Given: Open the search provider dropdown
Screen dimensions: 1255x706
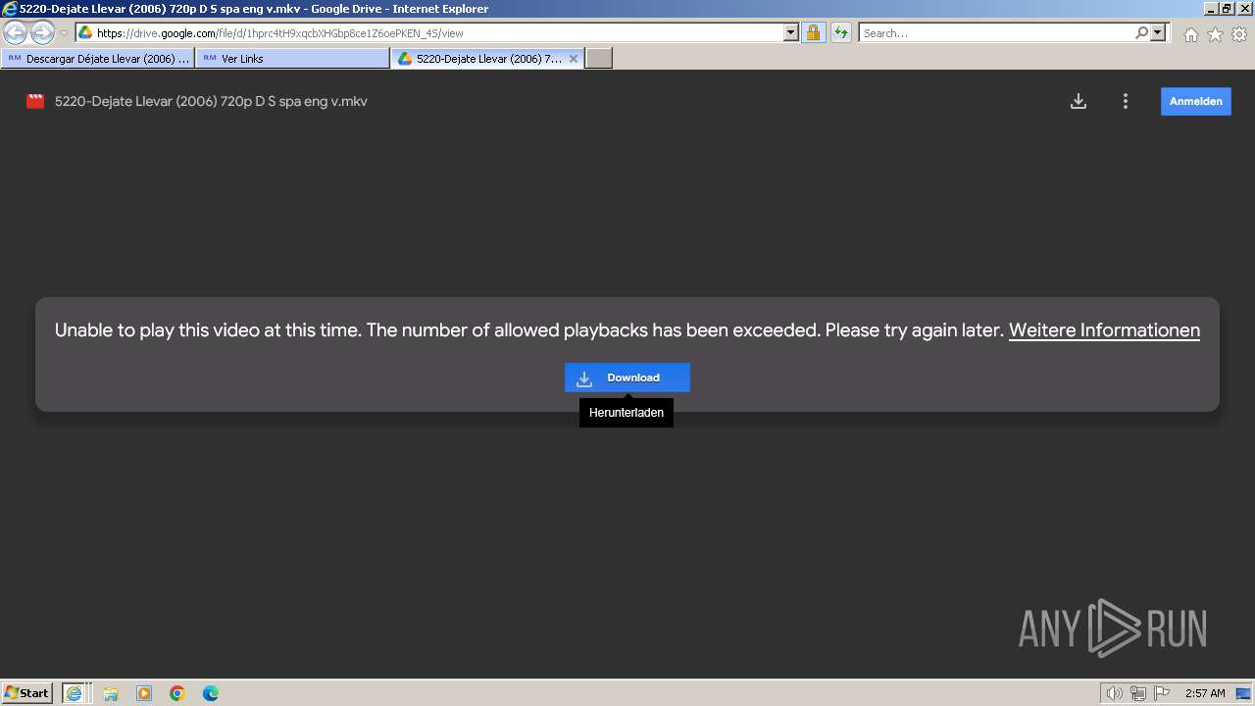Looking at the screenshot, I should pos(1158,32).
